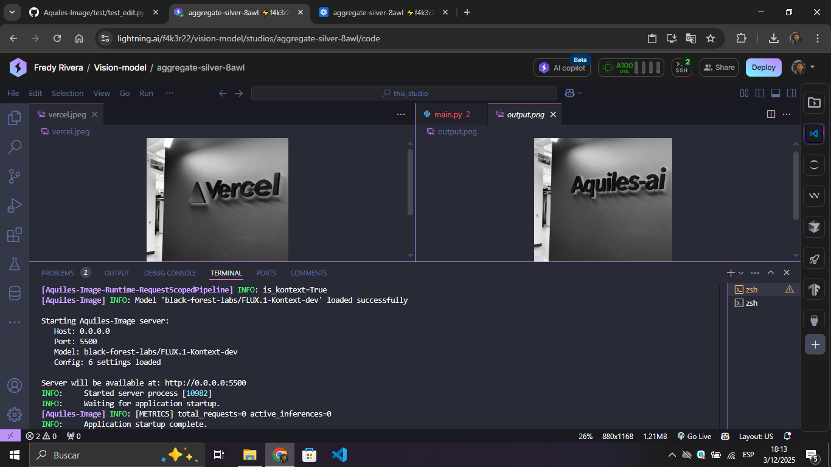Expand additional views ellipsis in activity bar

pos(15,322)
